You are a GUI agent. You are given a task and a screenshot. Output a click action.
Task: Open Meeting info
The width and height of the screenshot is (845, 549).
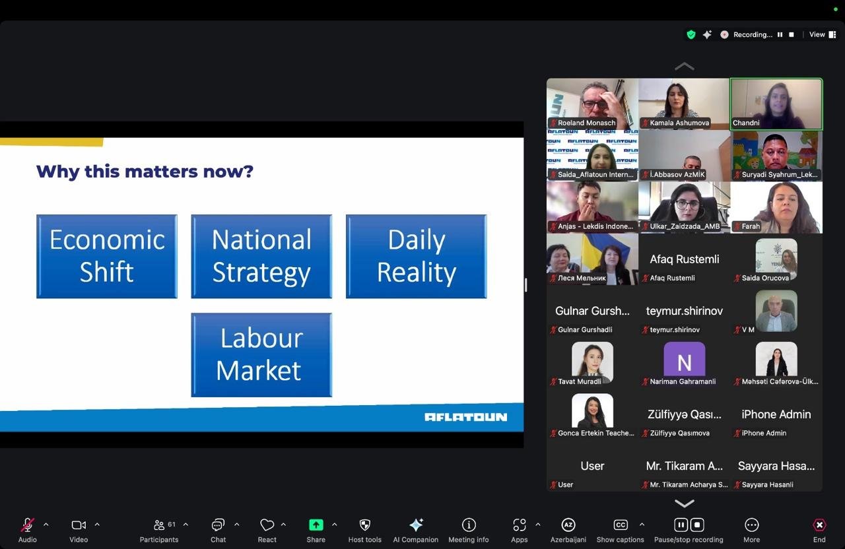click(468, 525)
